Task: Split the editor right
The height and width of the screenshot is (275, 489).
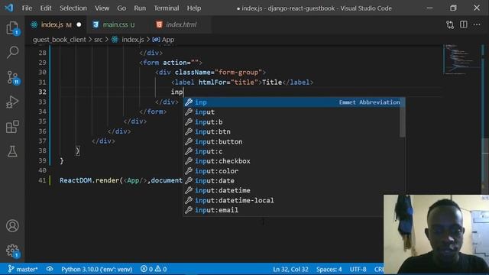Action: click(x=464, y=24)
